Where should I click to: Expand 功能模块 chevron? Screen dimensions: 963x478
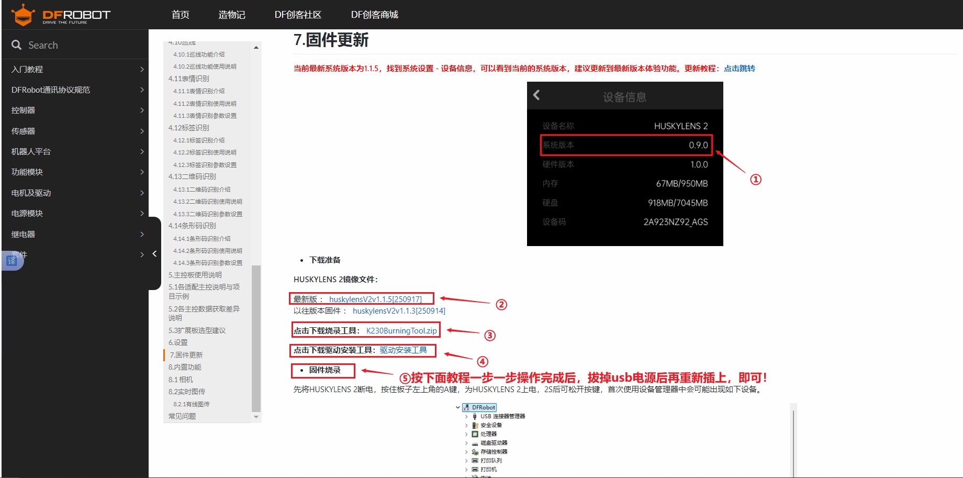[x=142, y=172]
